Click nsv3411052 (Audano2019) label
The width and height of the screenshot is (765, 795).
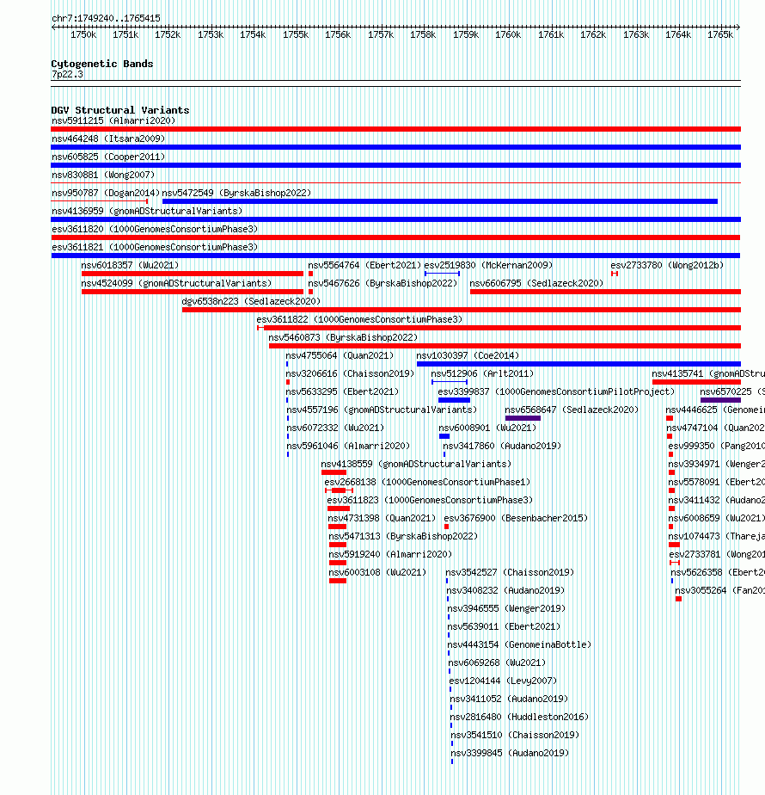(509, 699)
